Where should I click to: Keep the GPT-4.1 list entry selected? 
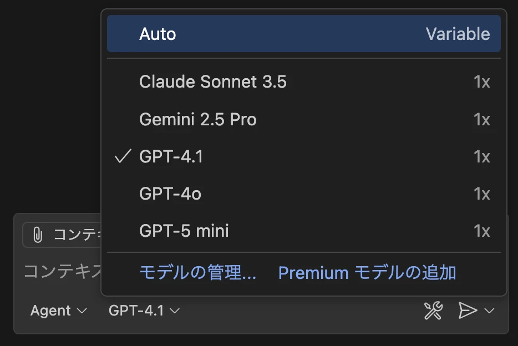[x=171, y=157]
